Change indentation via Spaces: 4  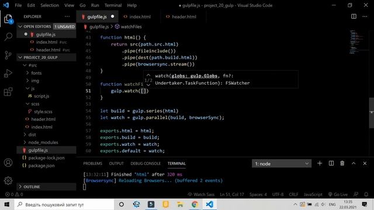tap(258, 194)
